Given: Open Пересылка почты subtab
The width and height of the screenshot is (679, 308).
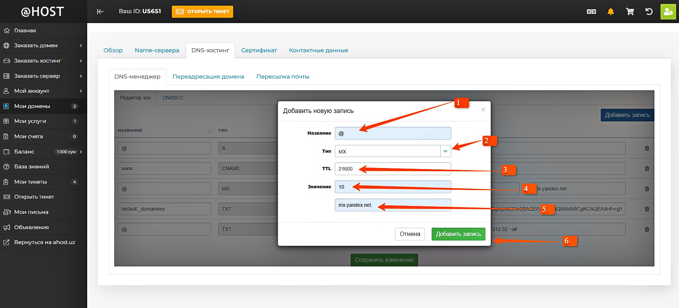Looking at the screenshot, I should click(x=283, y=77).
